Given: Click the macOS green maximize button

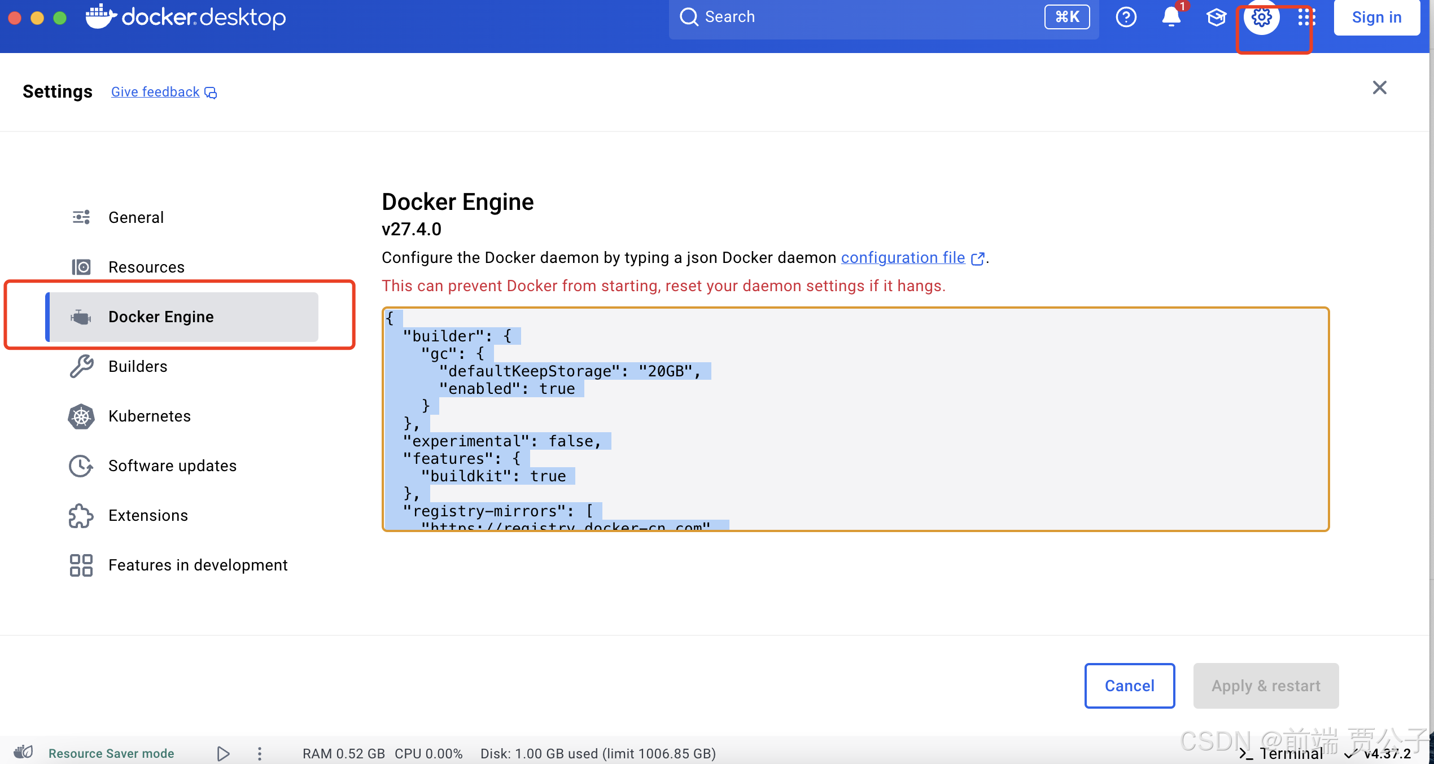Looking at the screenshot, I should pos(60,18).
